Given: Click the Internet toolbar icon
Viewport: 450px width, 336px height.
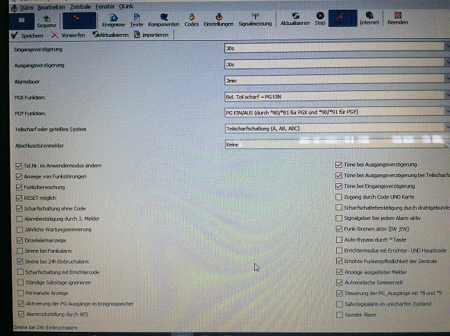Looking at the screenshot, I should 369,18.
